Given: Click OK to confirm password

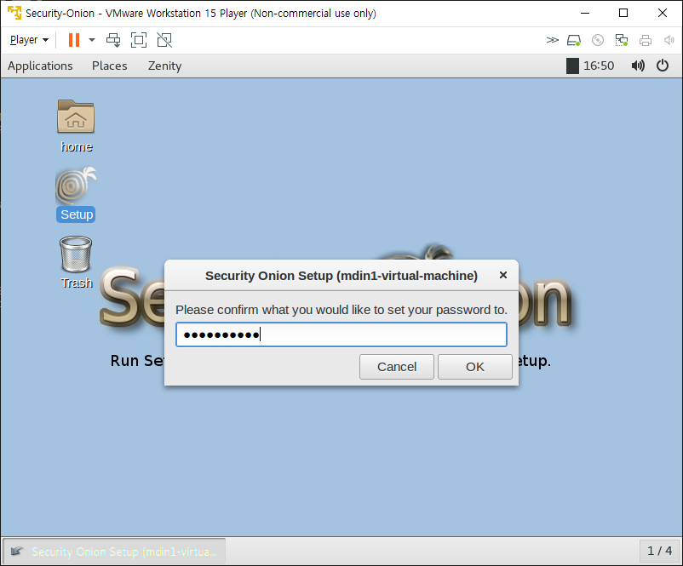Looking at the screenshot, I should pyautogui.click(x=475, y=367).
